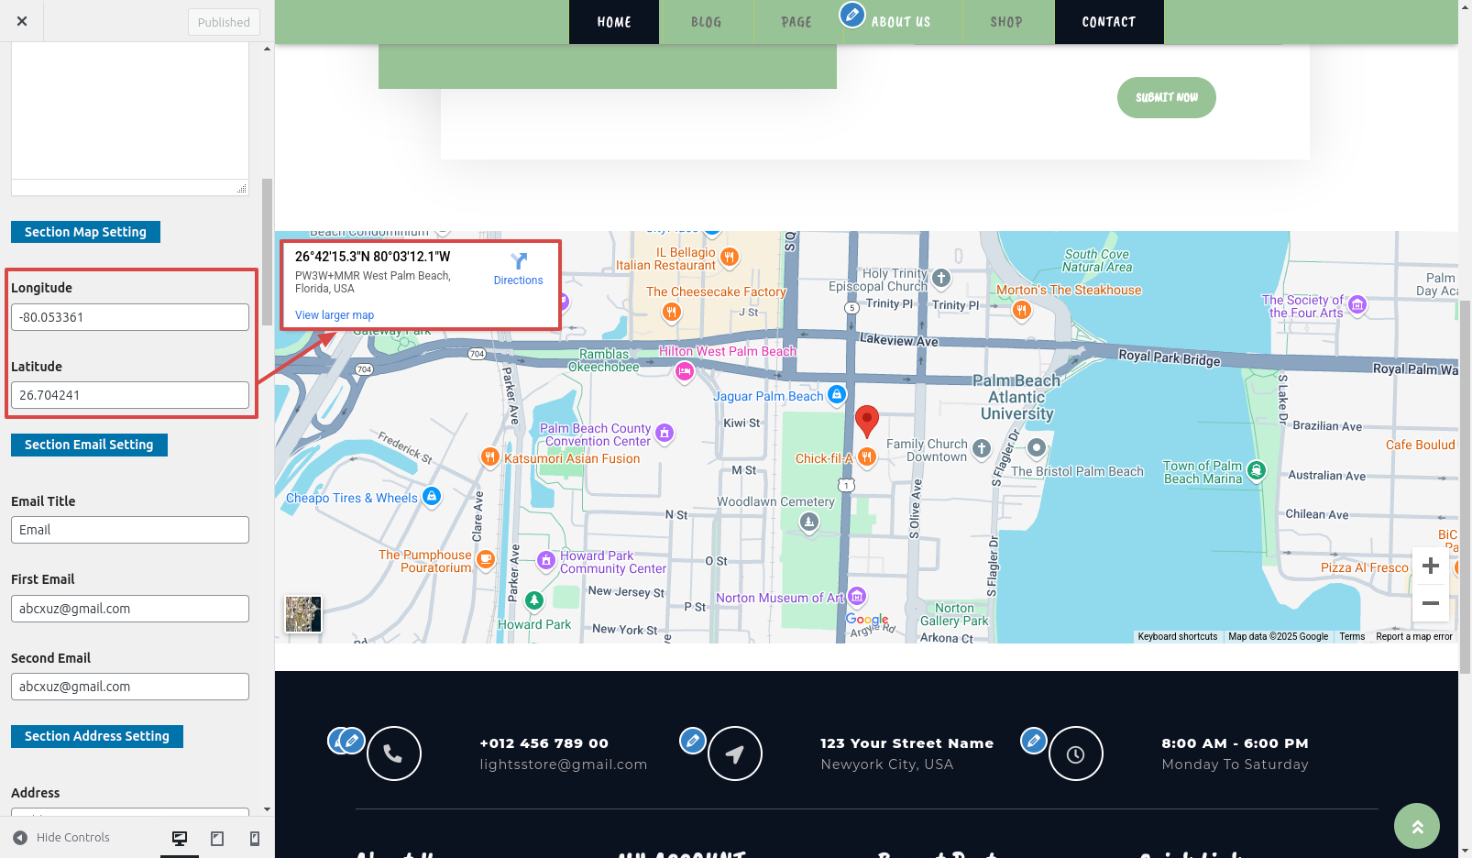Image resolution: width=1472 pixels, height=858 pixels.
Task: Click Woodlawn Cemetery marker
Action: pyautogui.click(x=808, y=522)
